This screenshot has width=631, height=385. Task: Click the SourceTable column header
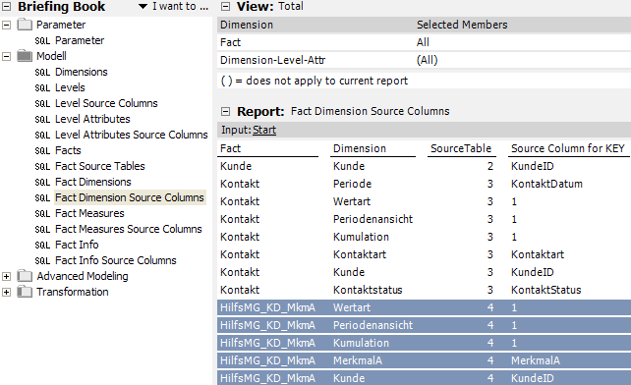click(x=461, y=148)
